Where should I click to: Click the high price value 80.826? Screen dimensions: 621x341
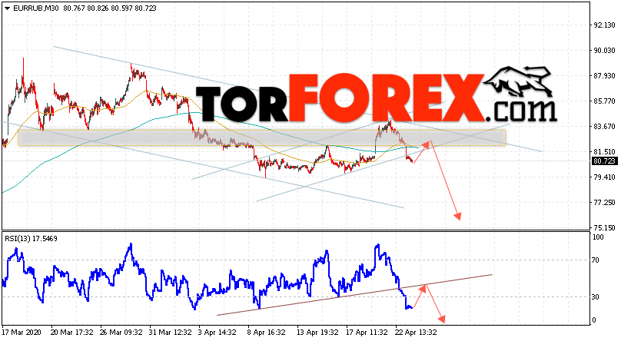click(98, 8)
